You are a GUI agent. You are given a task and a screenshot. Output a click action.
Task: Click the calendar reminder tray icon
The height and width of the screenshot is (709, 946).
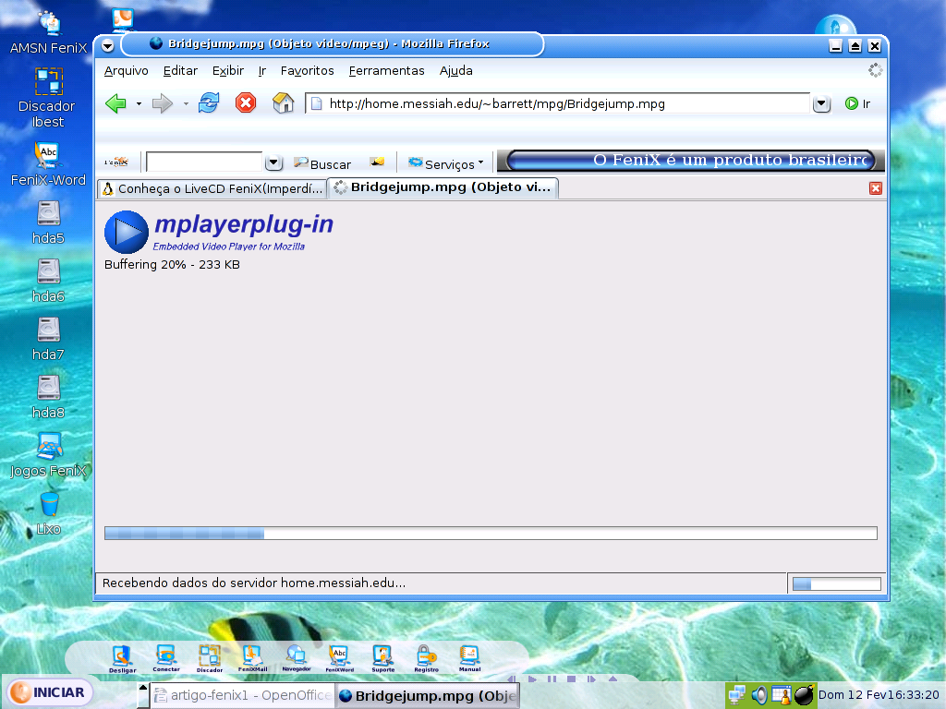781,695
